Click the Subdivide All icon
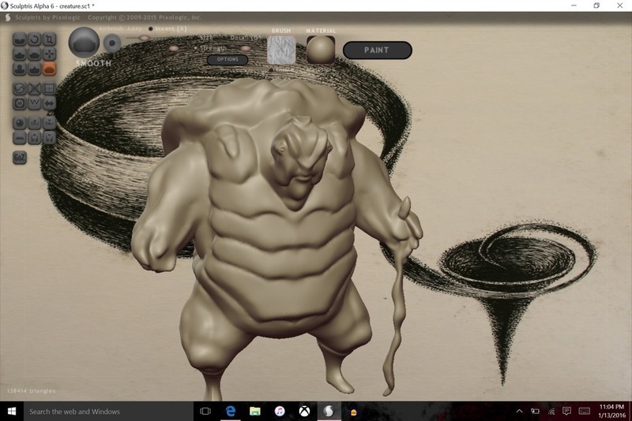 point(50,88)
